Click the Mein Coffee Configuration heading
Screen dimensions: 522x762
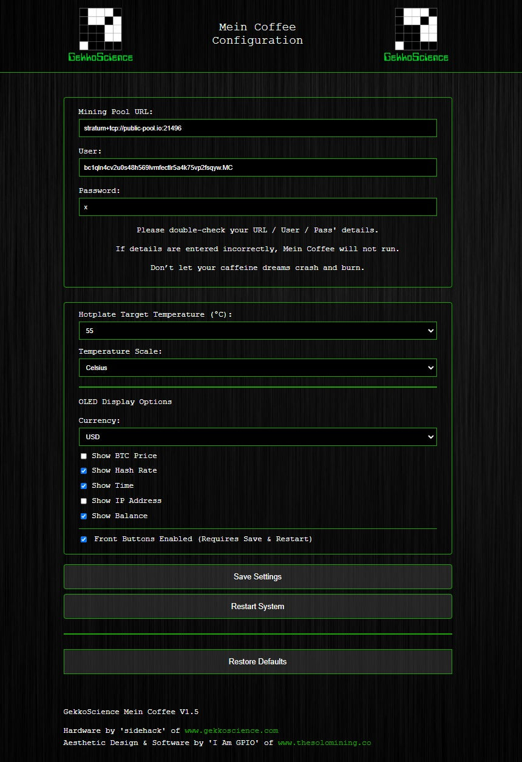[x=257, y=34]
